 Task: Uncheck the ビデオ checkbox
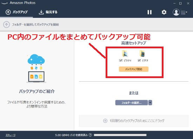coord(139,61)
